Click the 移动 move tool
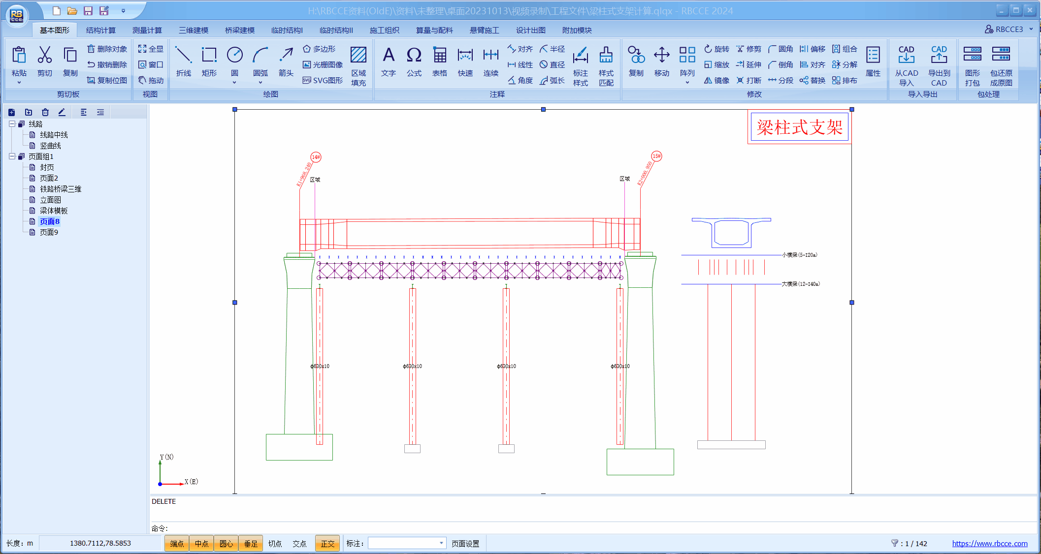This screenshot has width=1041, height=554. point(662,62)
